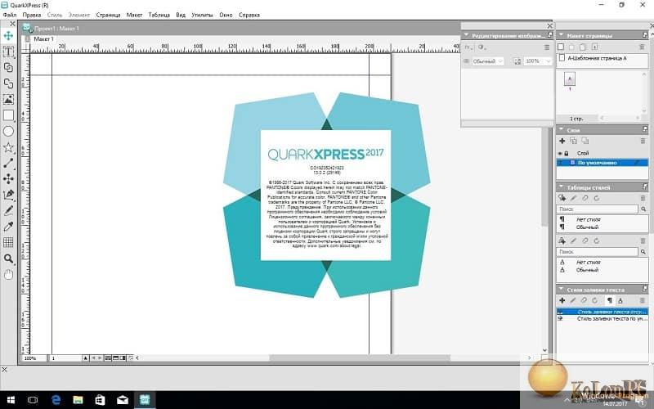Click the horizontal scrollbar of the layout

tap(360, 358)
